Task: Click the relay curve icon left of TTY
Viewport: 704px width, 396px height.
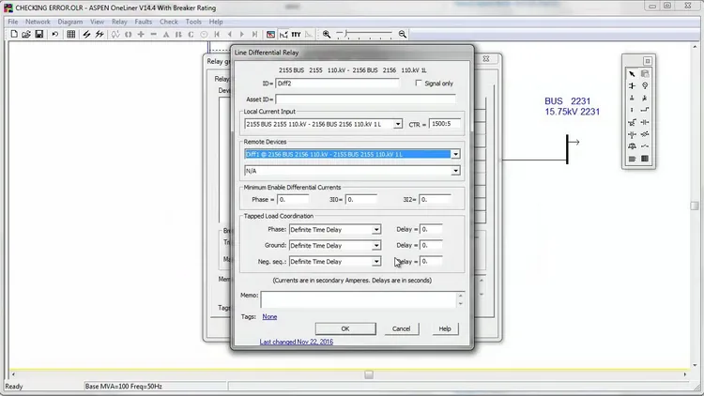Action: coord(283,34)
